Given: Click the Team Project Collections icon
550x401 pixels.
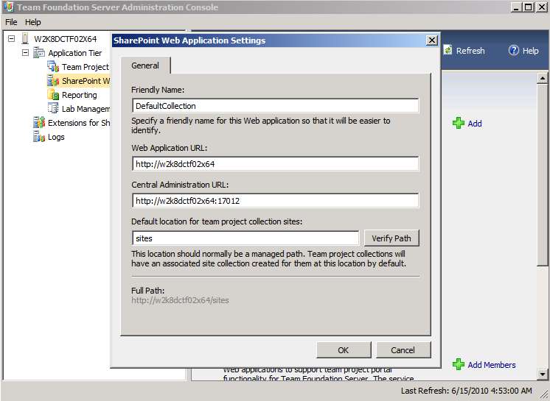Looking at the screenshot, I should pos(53,66).
